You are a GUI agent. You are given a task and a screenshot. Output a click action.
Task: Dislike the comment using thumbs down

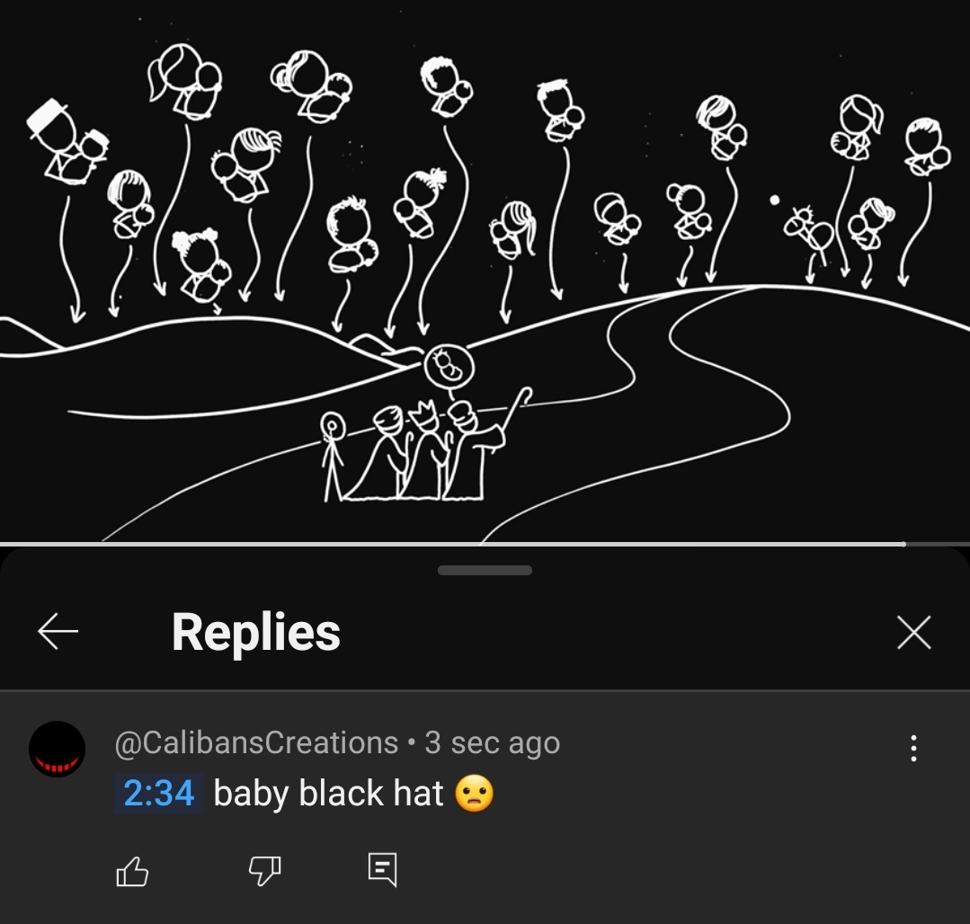[x=263, y=870]
